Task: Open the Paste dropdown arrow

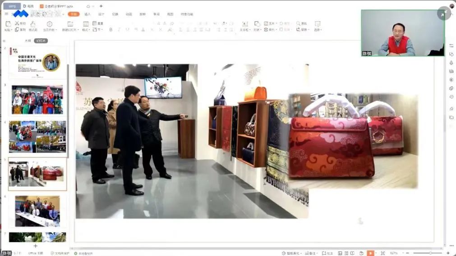Action: pos(11,30)
